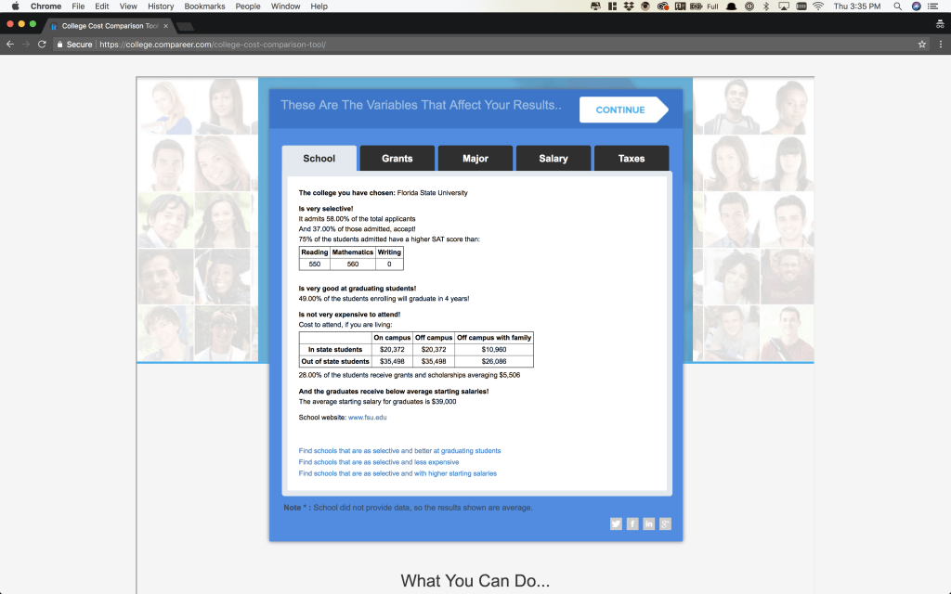The height and width of the screenshot is (594, 951).
Task: Open the Chrome application menu
Action: pyautogui.click(x=46, y=6)
